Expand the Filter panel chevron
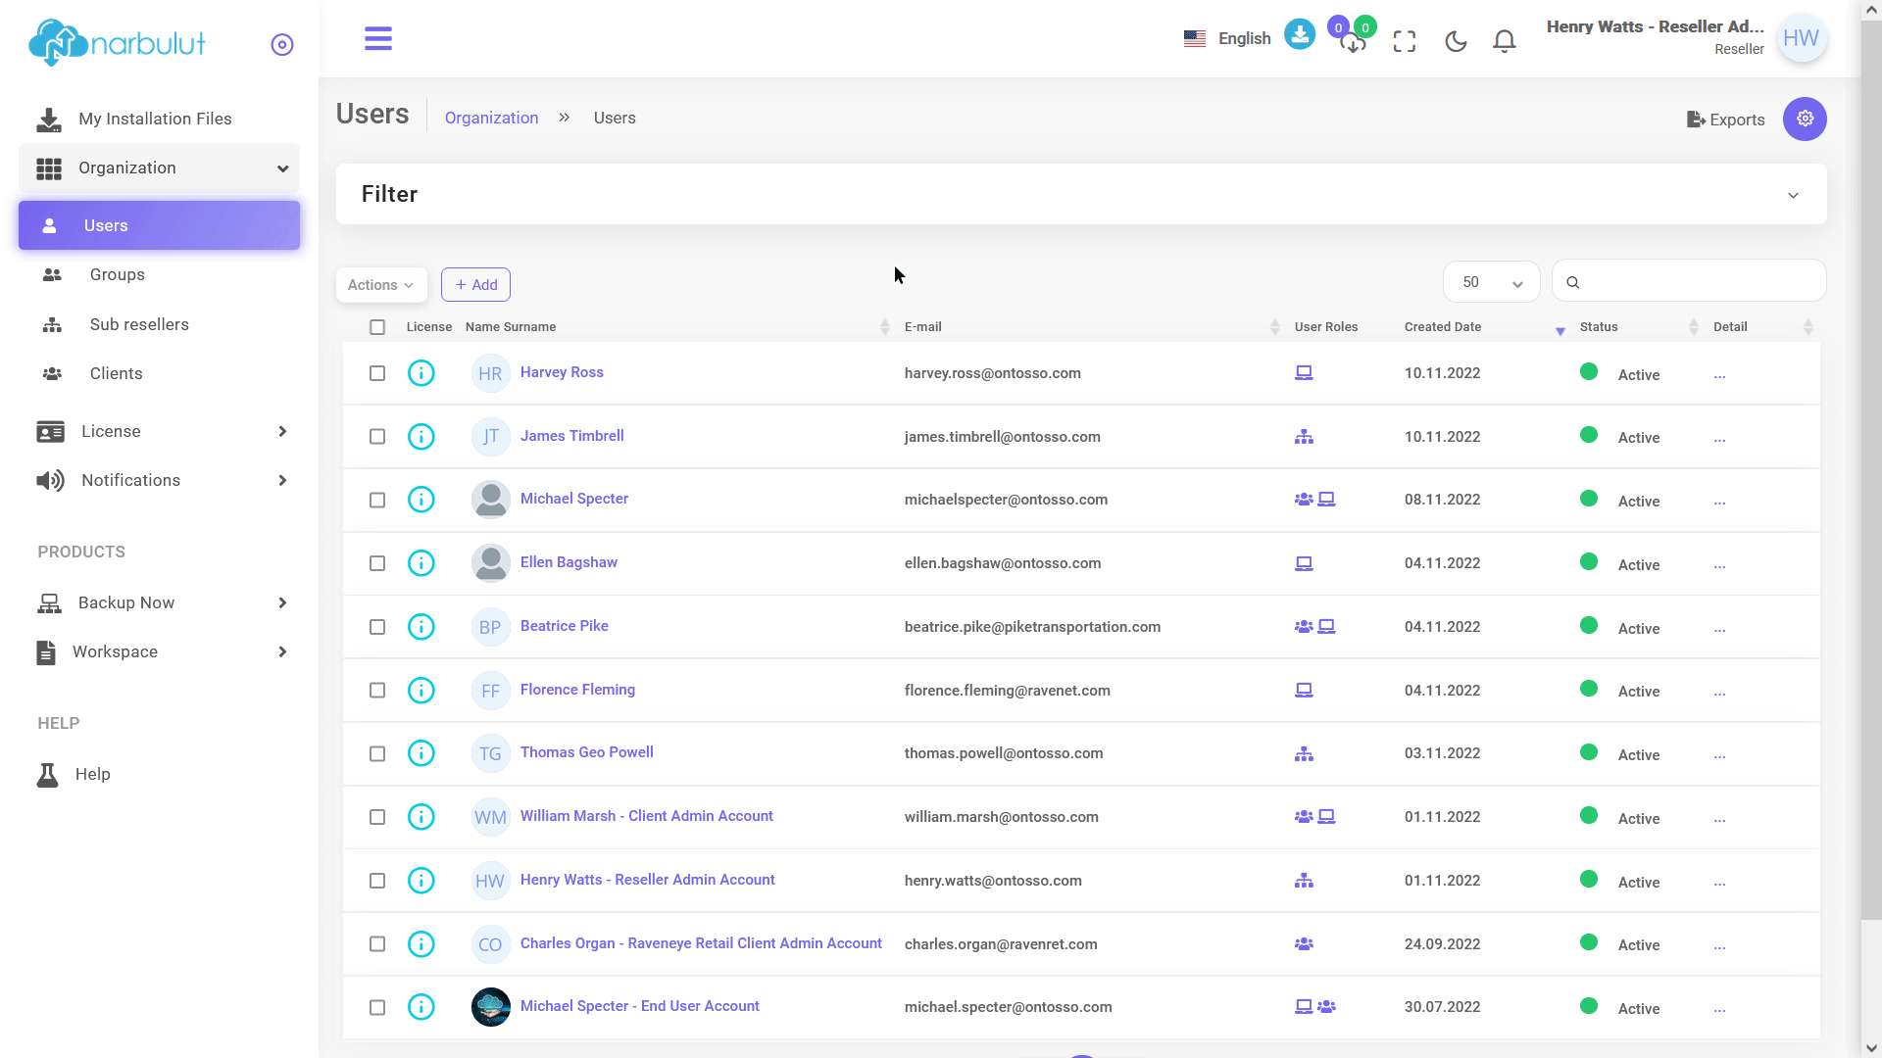1882x1058 pixels. coord(1793,195)
